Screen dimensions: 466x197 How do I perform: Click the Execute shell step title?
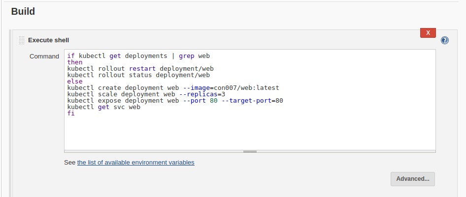coord(48,40)
